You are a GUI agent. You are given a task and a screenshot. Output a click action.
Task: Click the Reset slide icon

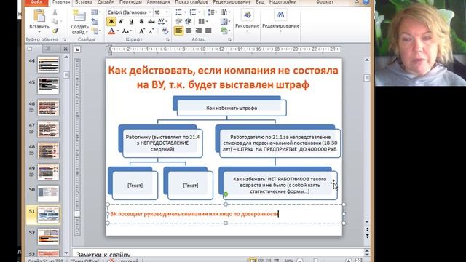tap(95, 21)
